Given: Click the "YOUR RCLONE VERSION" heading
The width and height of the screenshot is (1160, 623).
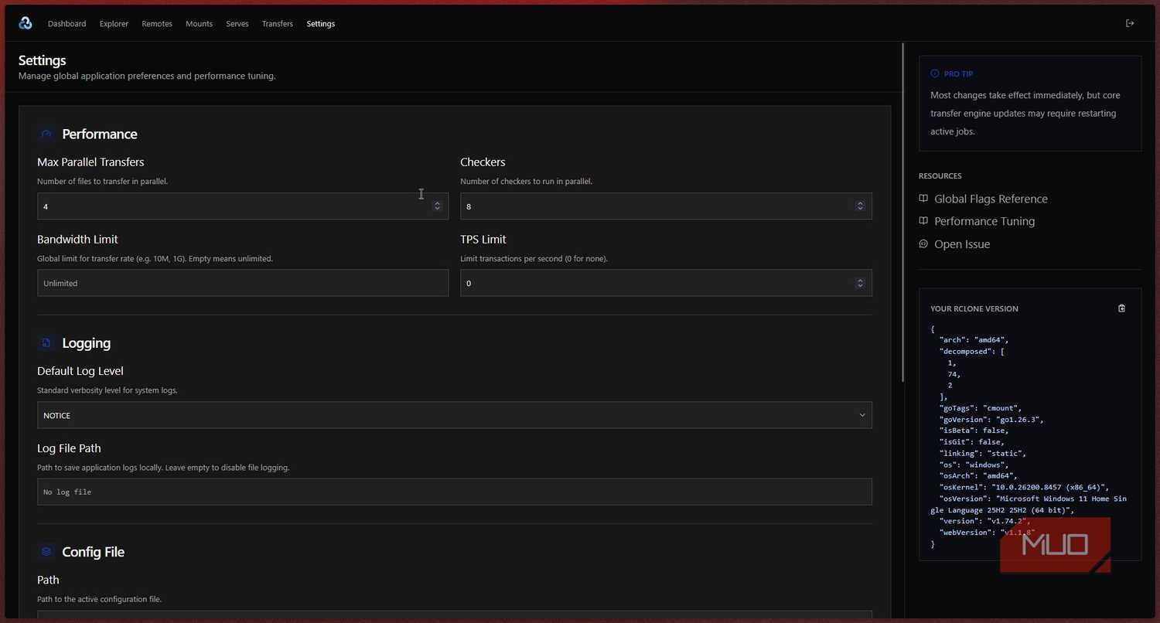Looking at the screenshot, I should (x=974, y=308).
